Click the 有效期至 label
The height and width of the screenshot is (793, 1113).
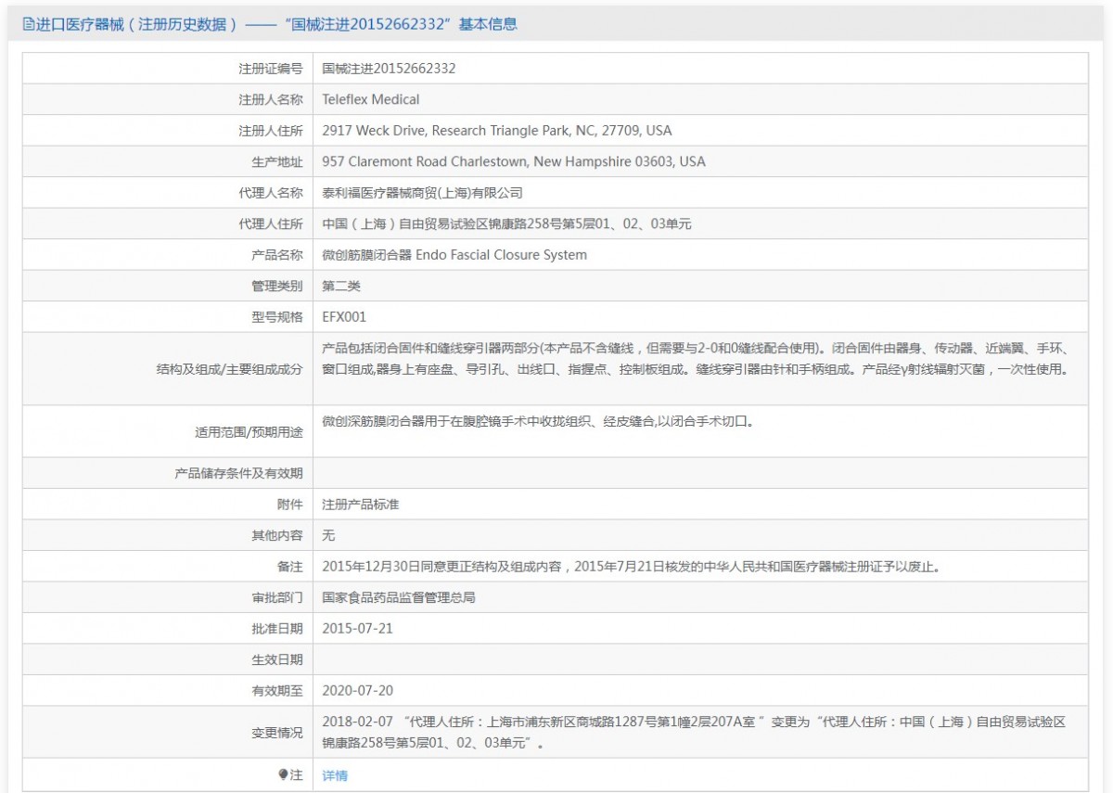pyautogui.click(x=277, y=690)
